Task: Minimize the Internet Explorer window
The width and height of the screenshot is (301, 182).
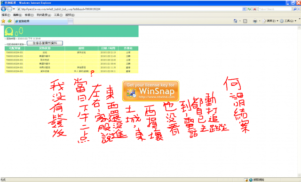Action: pyautogui.click(x=288, y=3)
